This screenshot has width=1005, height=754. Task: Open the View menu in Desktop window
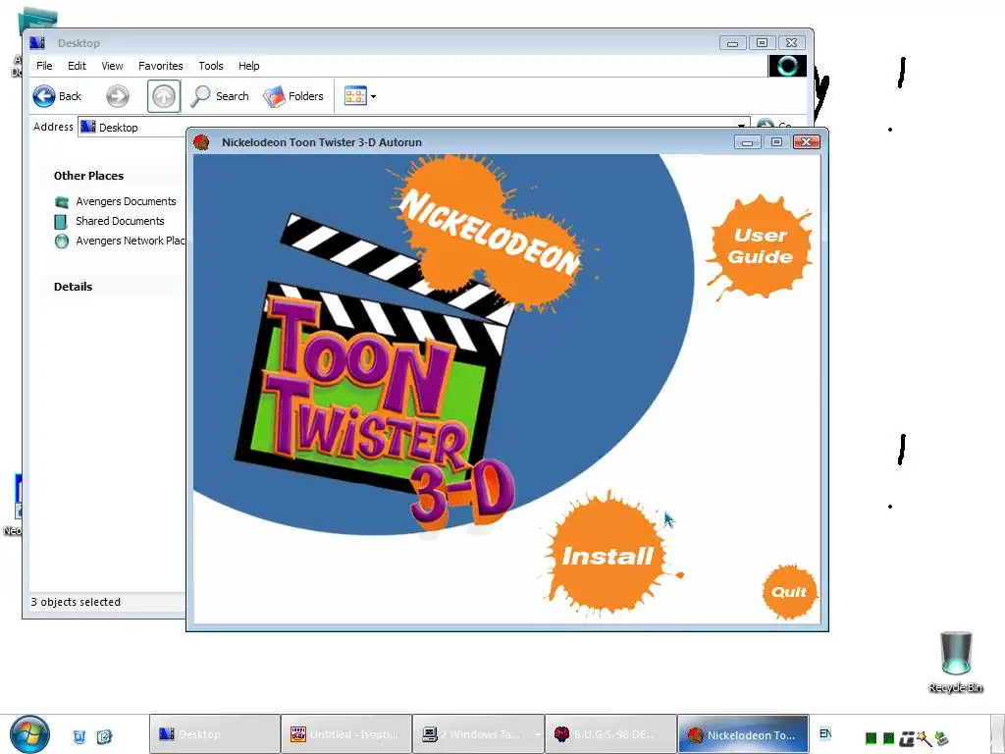[x=112, y=66]
